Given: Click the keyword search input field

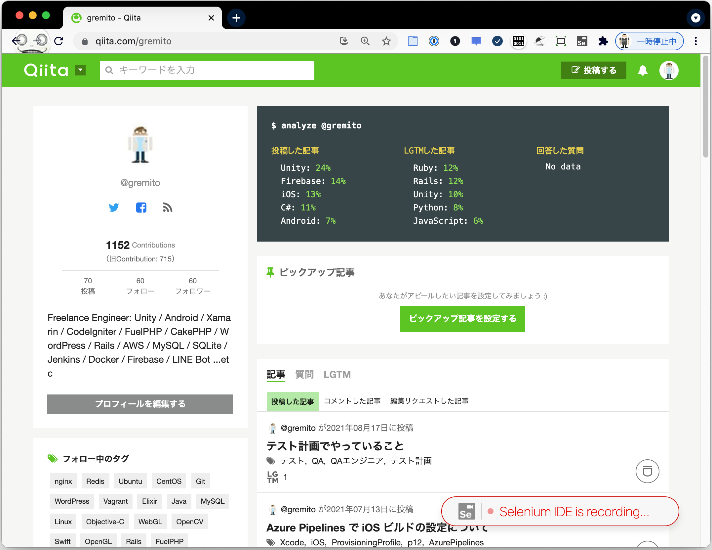Looking at the screenshot, I should click(207, 70).
